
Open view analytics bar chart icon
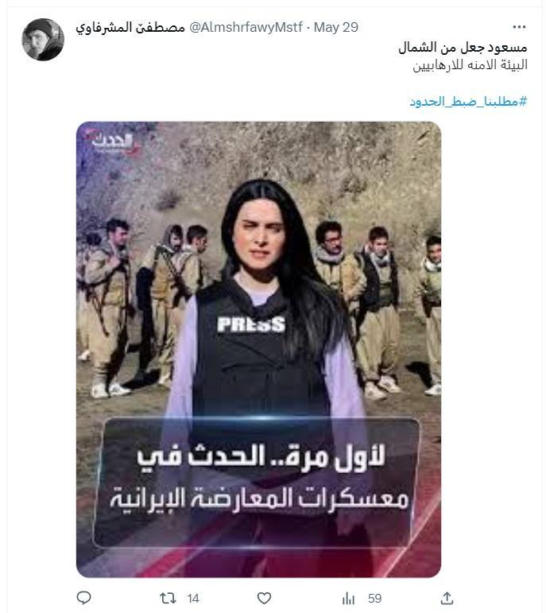click(348, 598)
